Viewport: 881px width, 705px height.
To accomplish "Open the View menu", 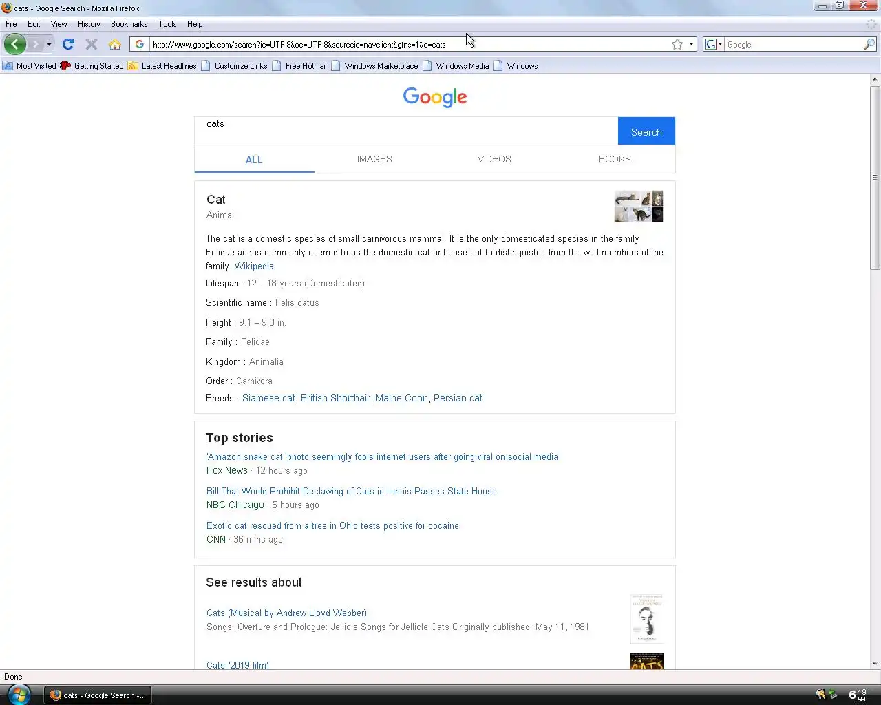I will click(x=59, y=24).
